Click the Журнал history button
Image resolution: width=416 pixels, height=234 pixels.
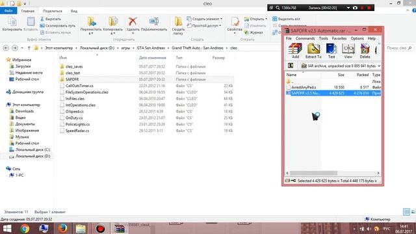(x=253, y=32)
